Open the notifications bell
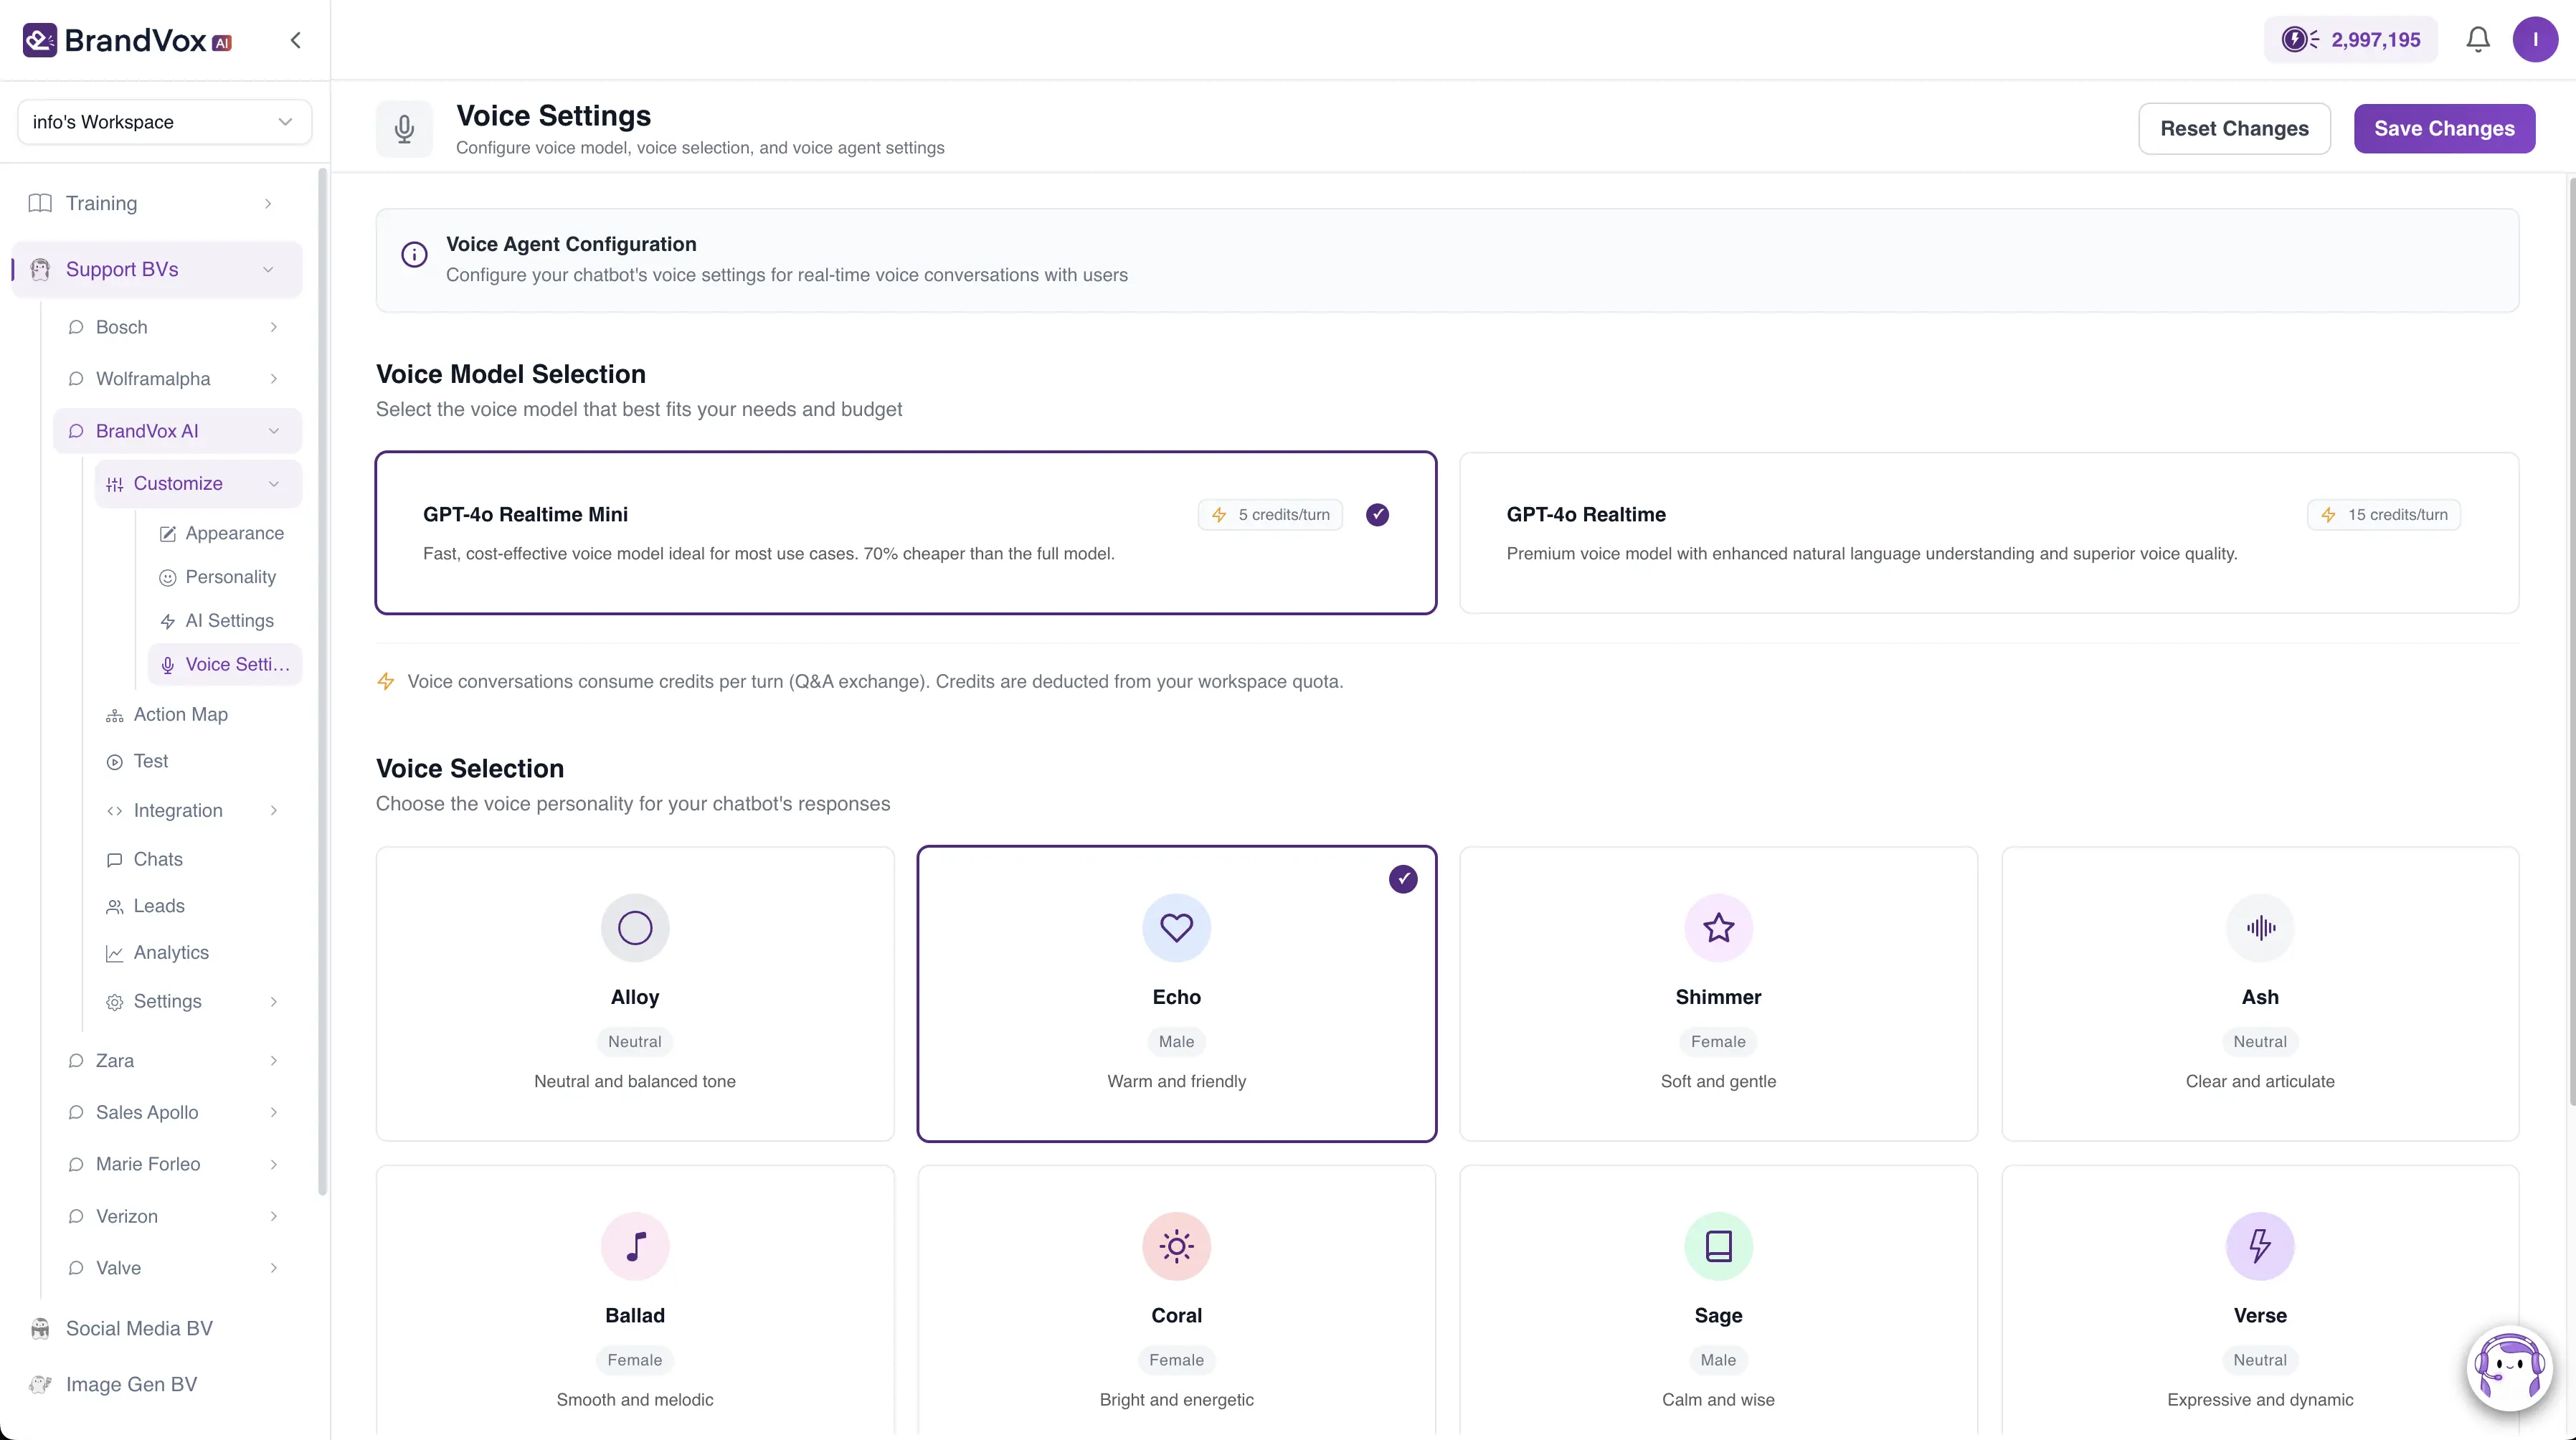Screen dimensions: 2576x1440 [2477, 40]
